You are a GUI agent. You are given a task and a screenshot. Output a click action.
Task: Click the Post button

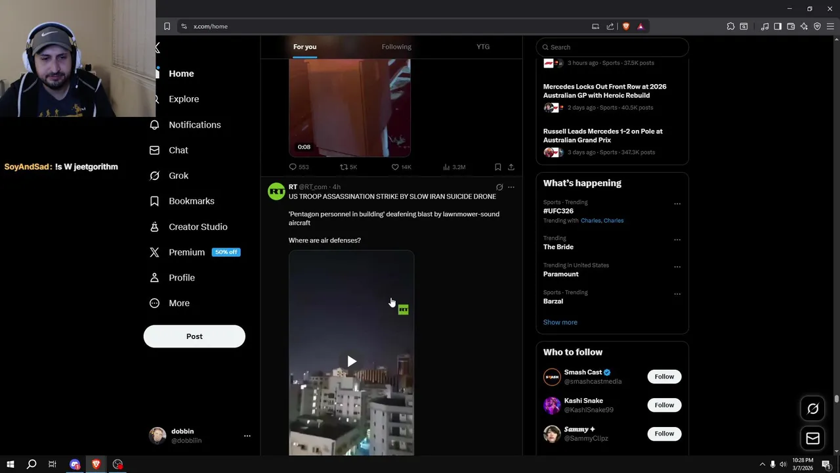194,336
